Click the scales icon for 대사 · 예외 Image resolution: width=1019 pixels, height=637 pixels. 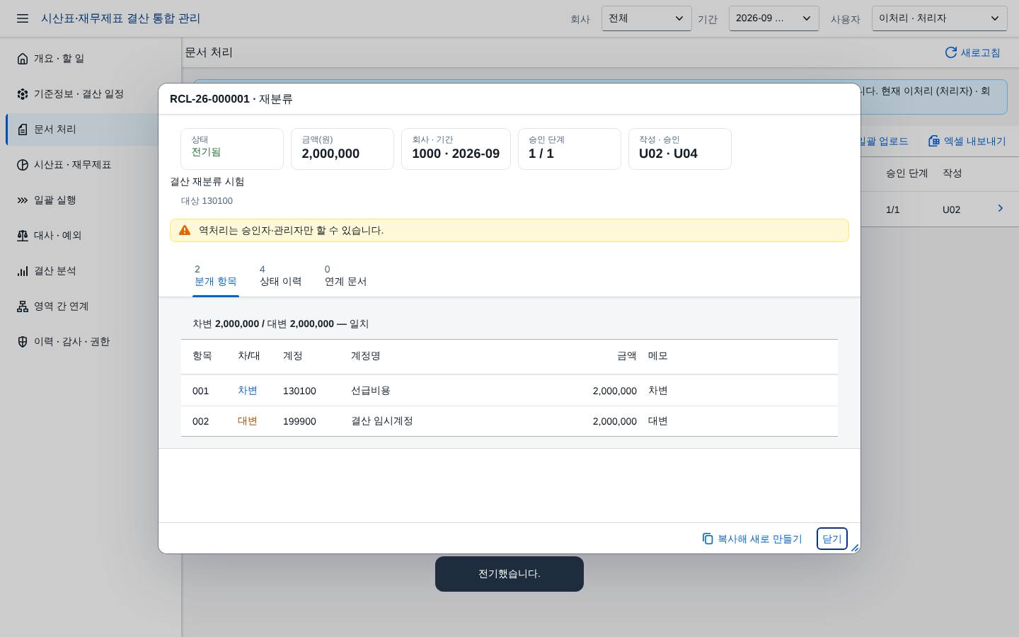(23, 236)
